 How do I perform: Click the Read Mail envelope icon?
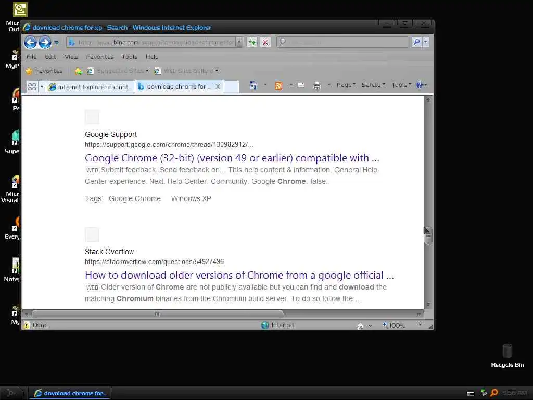301,85
